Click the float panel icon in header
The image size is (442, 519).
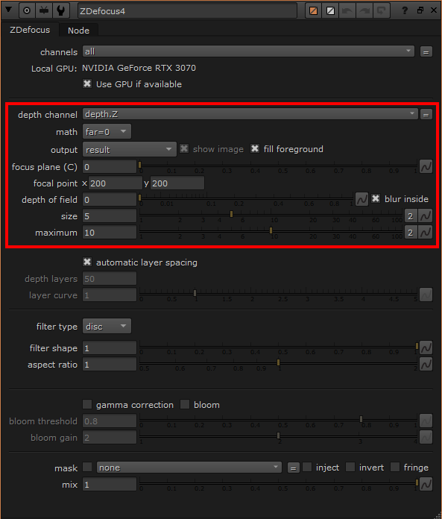pos(420,10)
